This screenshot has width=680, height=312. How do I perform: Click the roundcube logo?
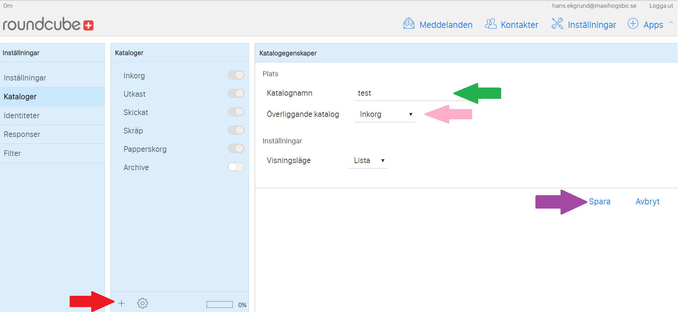pyautogui.click(x=48, y=24)
